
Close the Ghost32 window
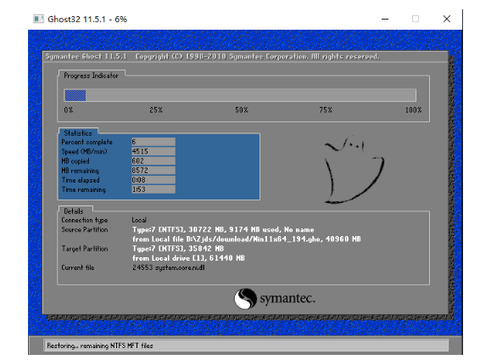click(447, 19)
